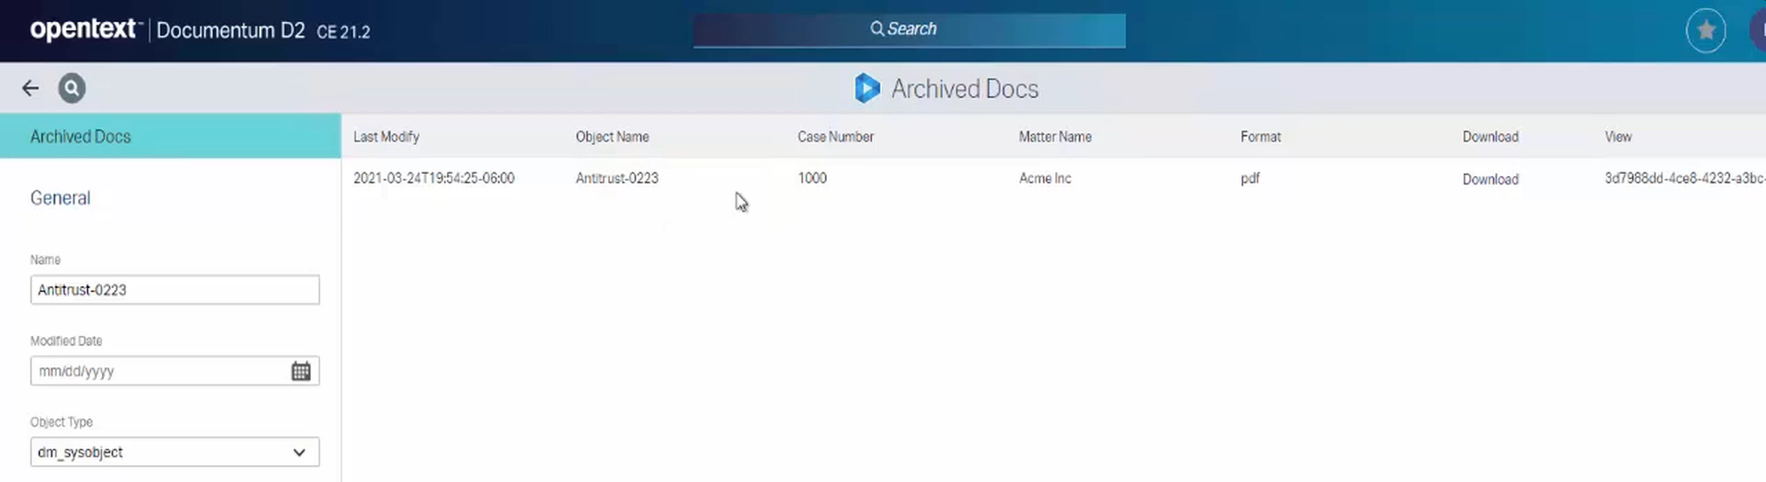Open the View link starting with 3d7988dd
1766x482 pixels.
[x=1683, y=178]
